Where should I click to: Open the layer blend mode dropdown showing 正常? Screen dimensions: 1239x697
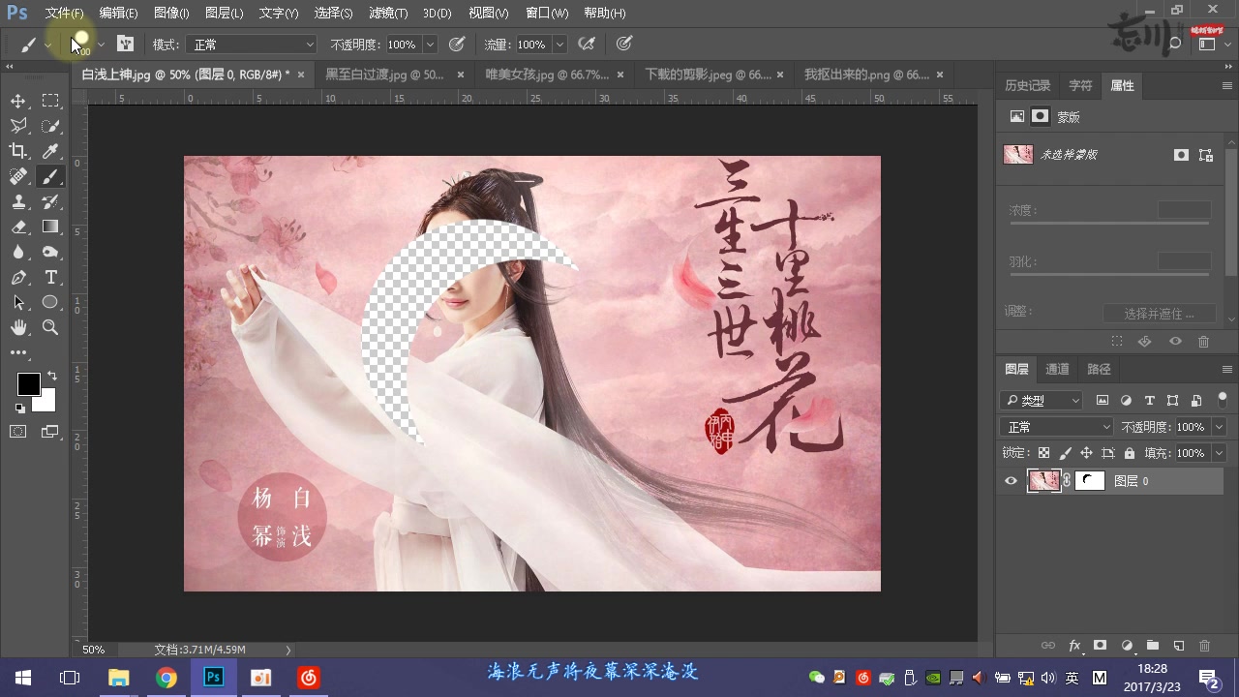click(1055, 426)
